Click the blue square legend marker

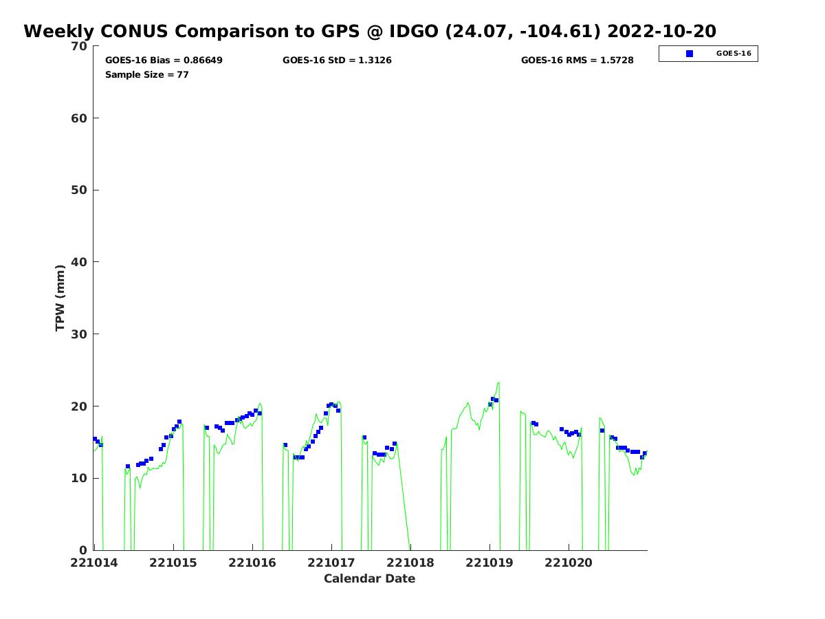pyautogui.click(x=690, y=54)
